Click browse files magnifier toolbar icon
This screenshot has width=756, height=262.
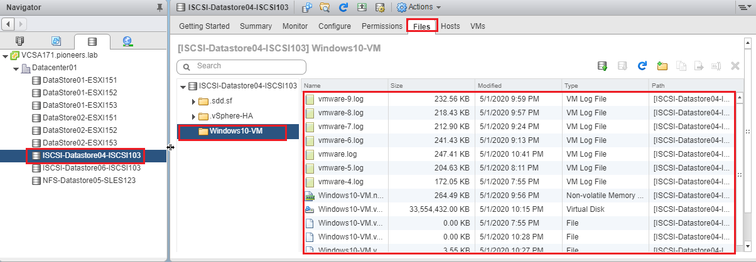(325, 8)
